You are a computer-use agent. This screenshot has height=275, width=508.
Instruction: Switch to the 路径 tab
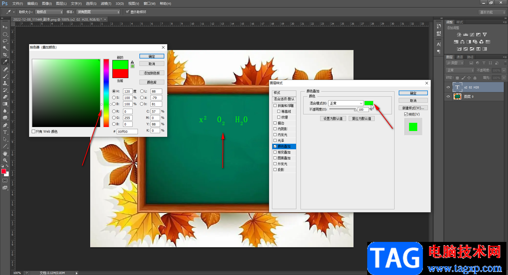pyautogui.click(x=470, y=57)
